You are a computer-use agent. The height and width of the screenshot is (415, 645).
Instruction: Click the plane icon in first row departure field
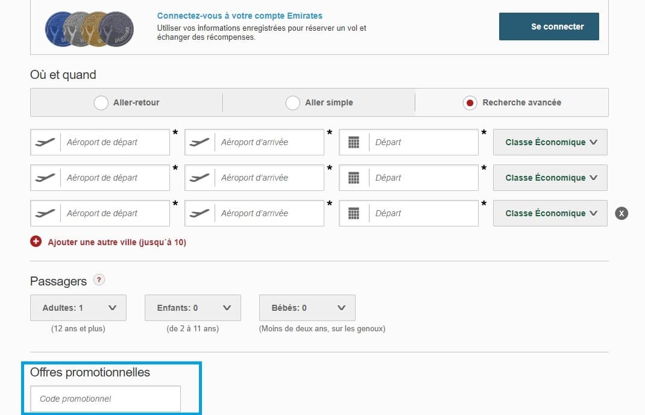45,142
